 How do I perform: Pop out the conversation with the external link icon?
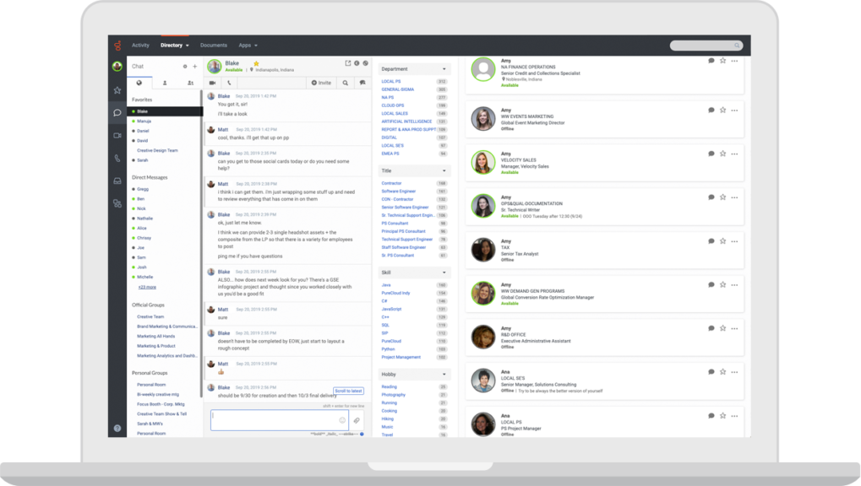[348, 63]
